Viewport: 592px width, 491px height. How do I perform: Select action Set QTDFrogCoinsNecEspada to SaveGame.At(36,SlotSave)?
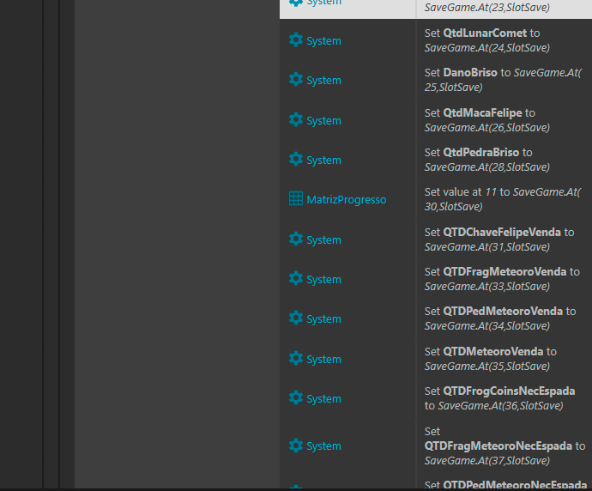tap(500, 398)
